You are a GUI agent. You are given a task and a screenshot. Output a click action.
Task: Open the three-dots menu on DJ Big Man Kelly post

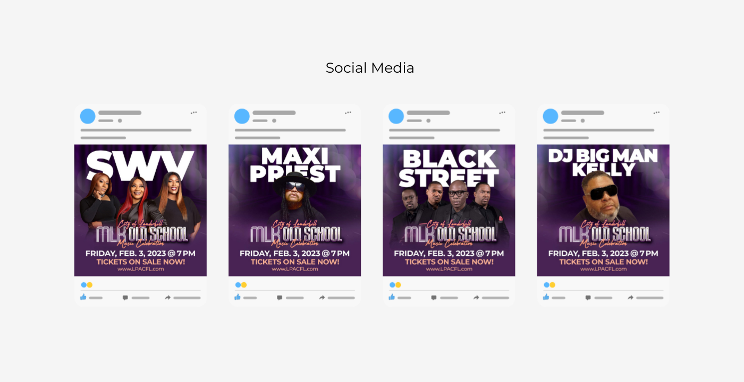(657, 112)
